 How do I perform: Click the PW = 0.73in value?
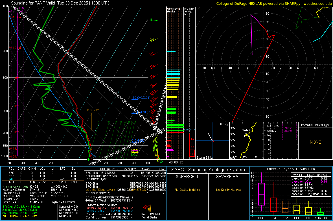coord(15,187)
